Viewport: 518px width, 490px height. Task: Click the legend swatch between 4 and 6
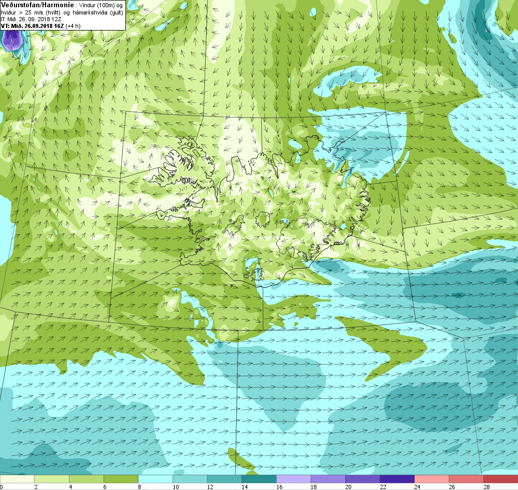86,479
